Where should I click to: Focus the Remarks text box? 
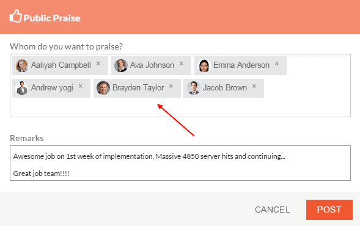pos(180,163)
